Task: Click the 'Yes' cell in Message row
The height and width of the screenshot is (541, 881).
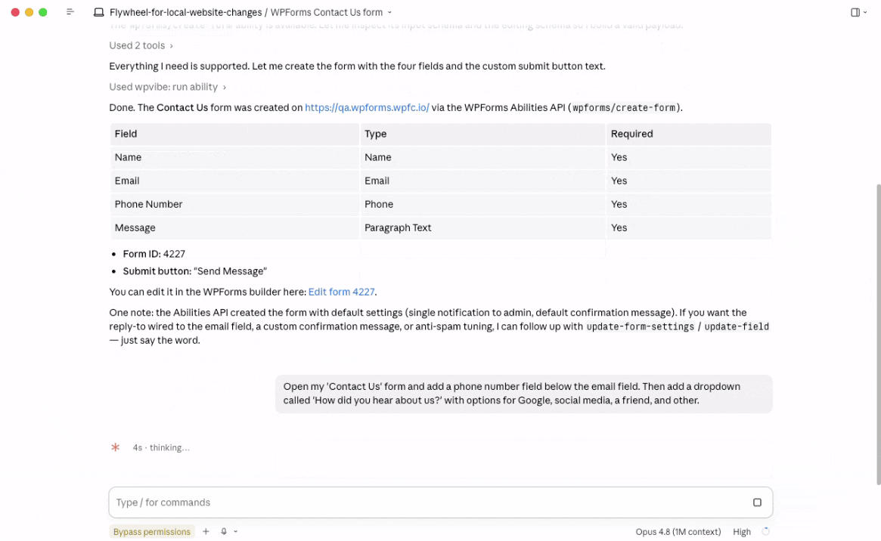Action: click(x=688, y=228)
